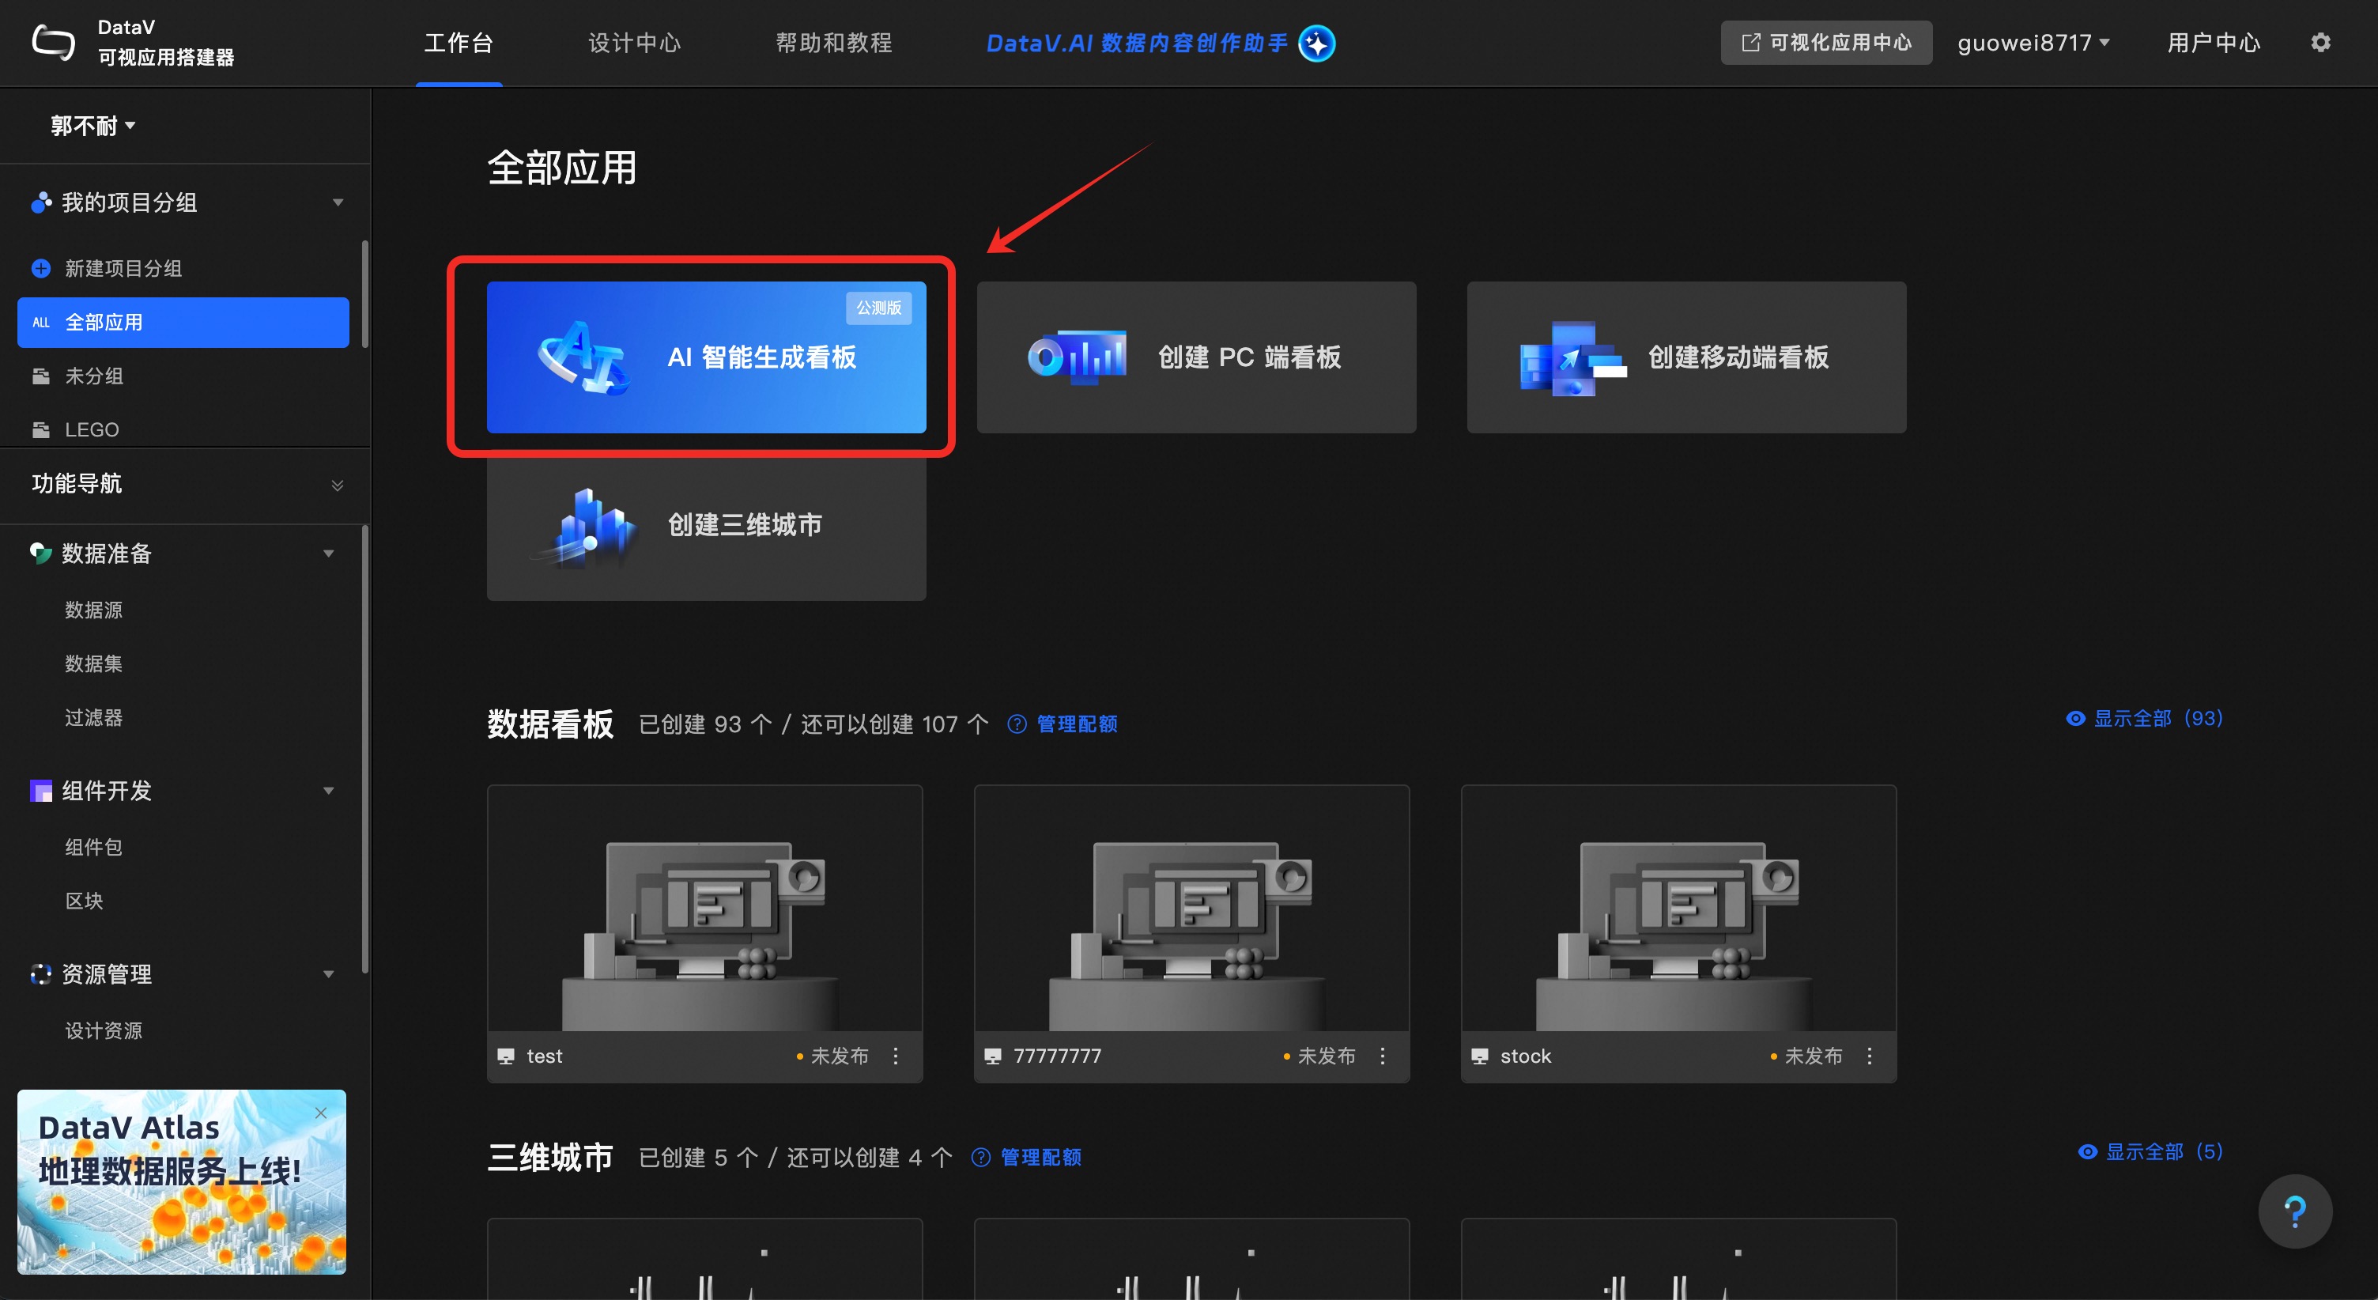Click the 新建项目分组 link
This screenshot has height=1300, width=2378.
123,269
